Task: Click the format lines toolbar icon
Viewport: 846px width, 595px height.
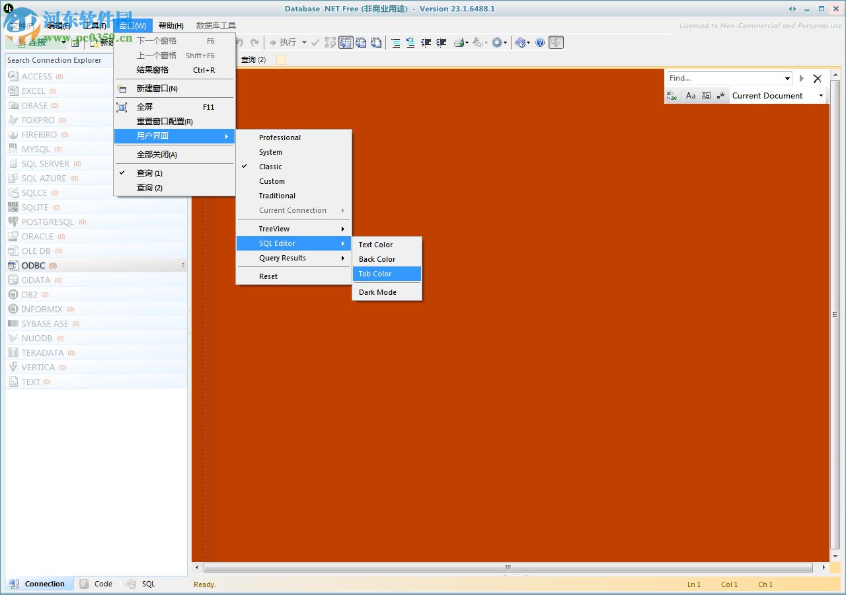Action: (395, 42)
